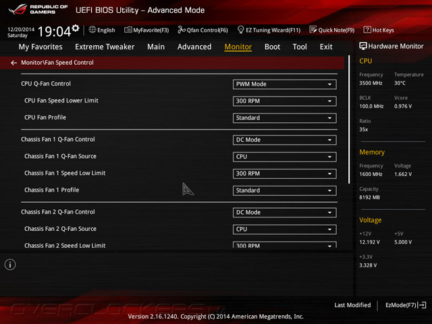This screenshot has height=324, width=432.
Task: Click the Hardware Monitor screen icon
Action: point(363,46)
